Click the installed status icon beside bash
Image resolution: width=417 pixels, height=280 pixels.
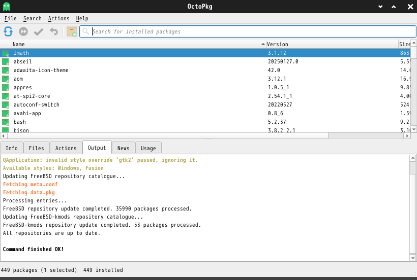point(6,122)
